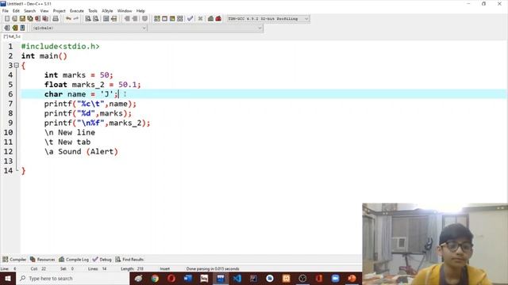The height and width of the screenshot is (285, 508).
Task: Click the Close All toolbar icon
Action: [45, 19]
